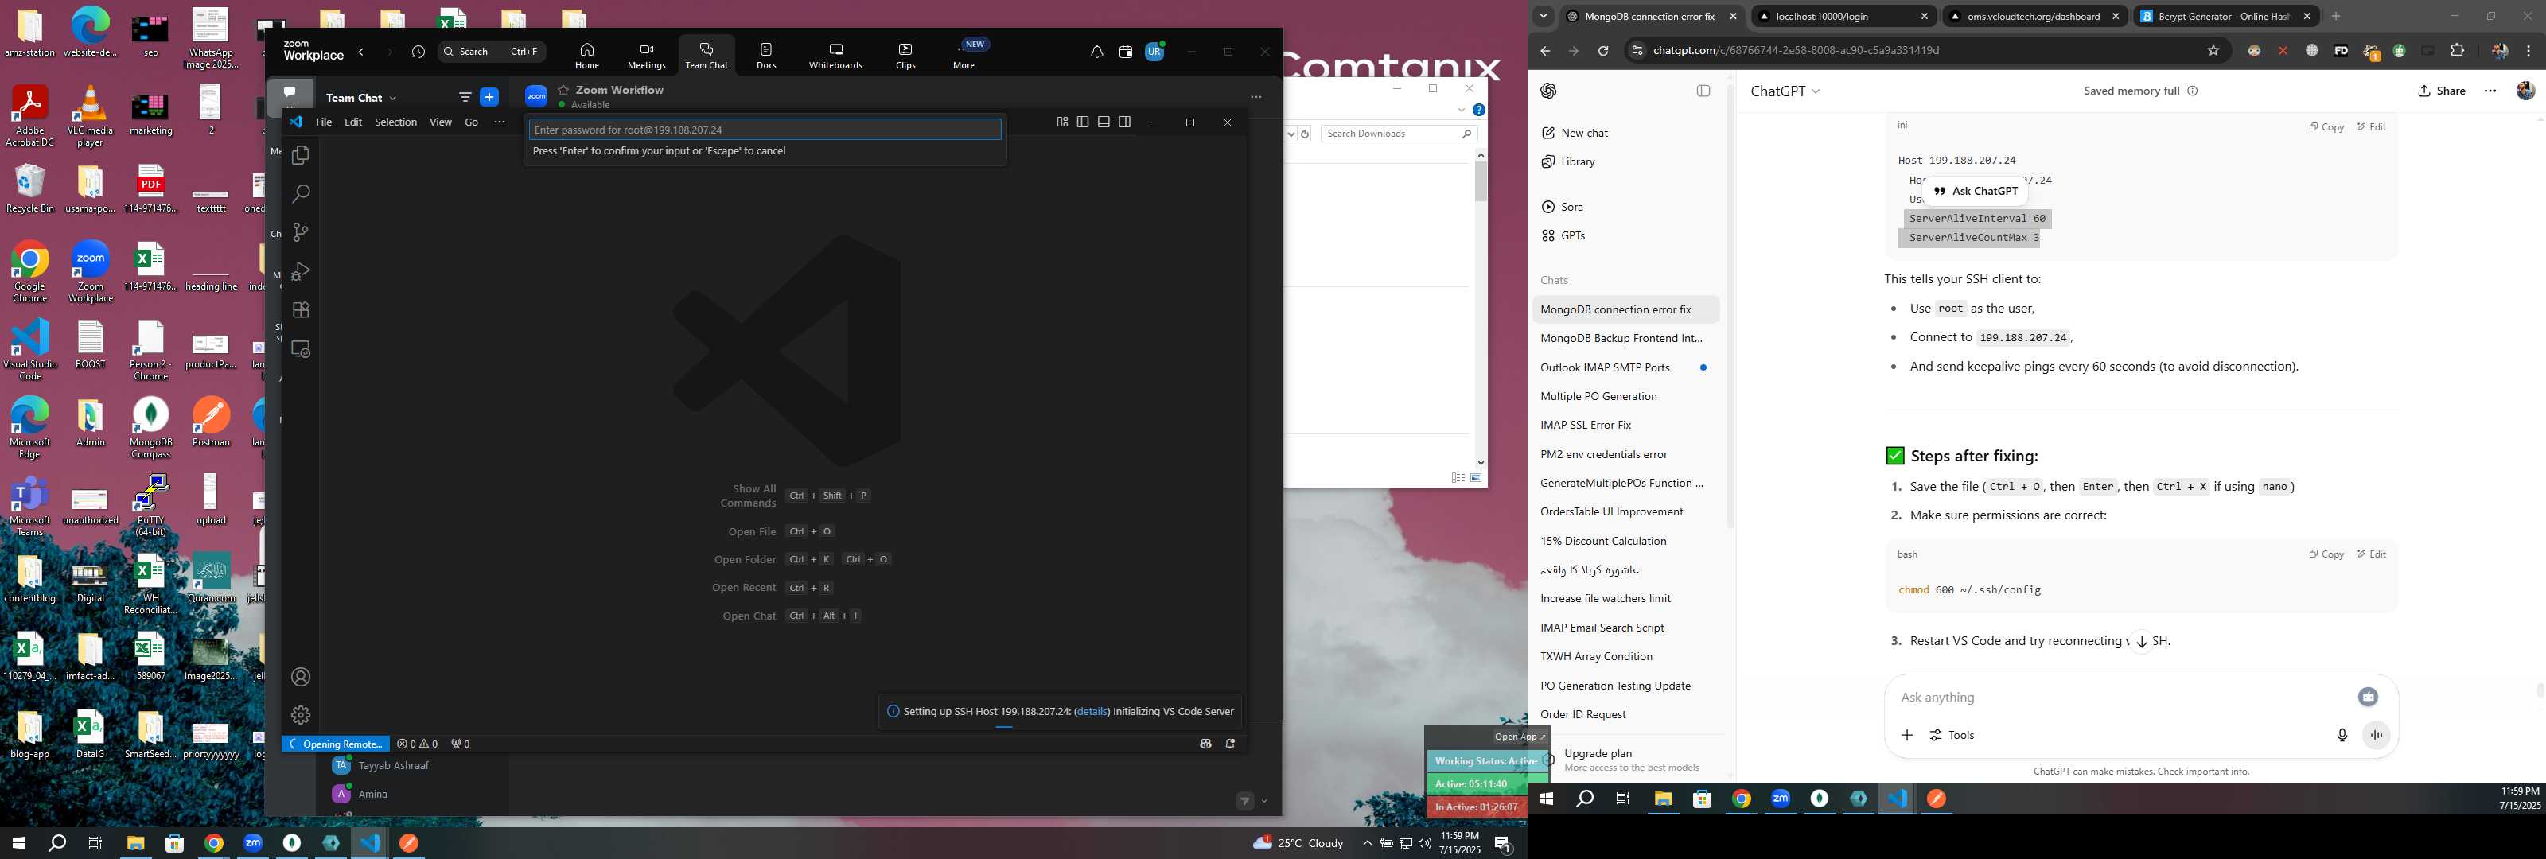
Task: Open Remote Explorer in VS Code activity bar
Action: pos(301,349)
